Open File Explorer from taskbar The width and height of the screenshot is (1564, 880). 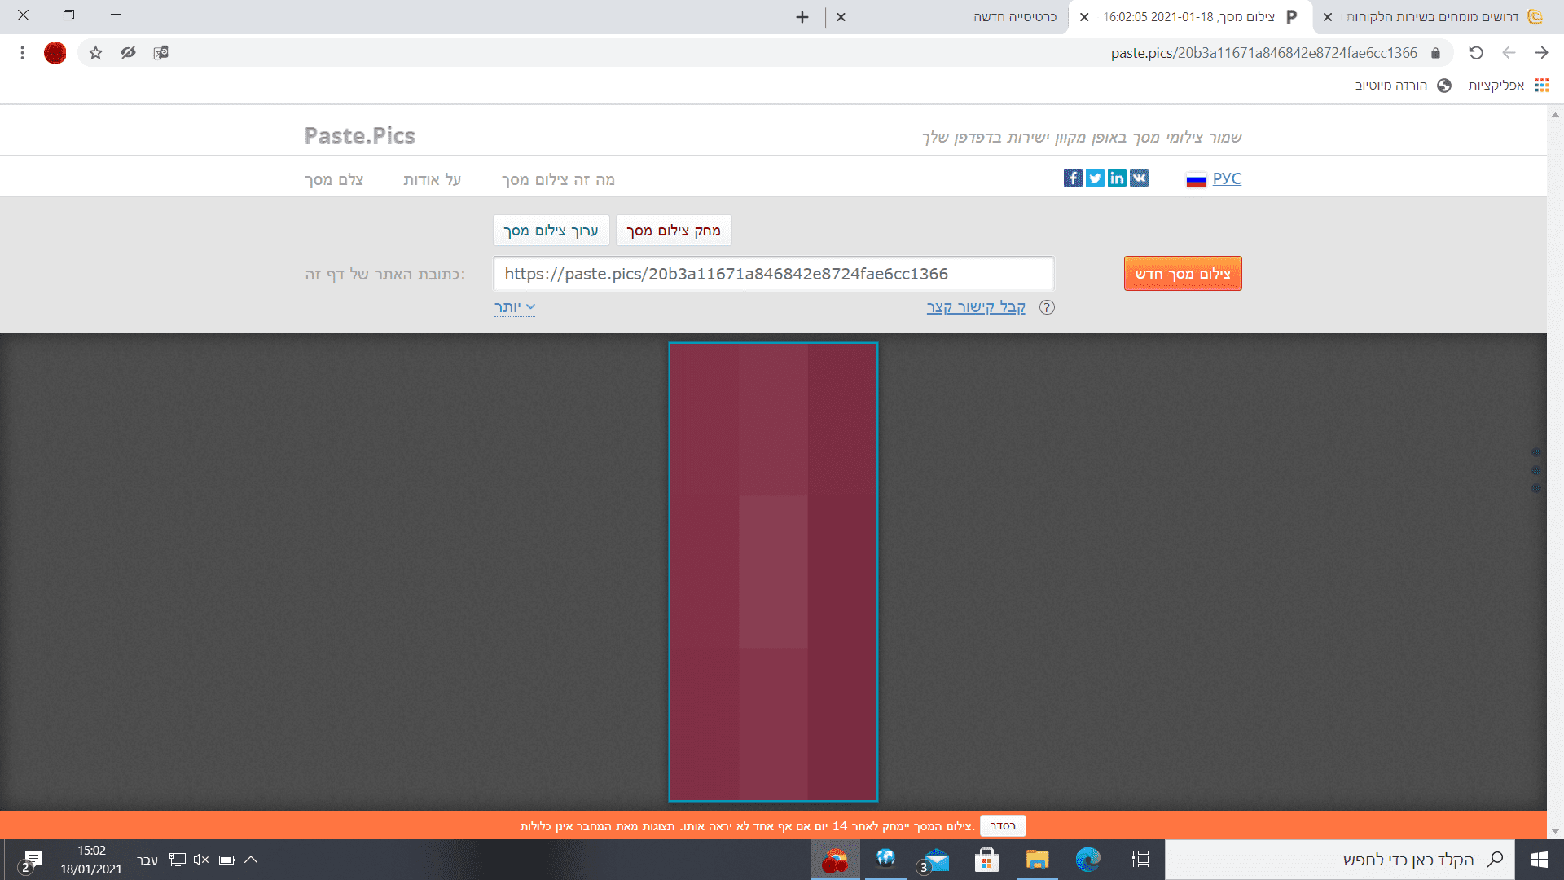click(x=1036, y=860)
